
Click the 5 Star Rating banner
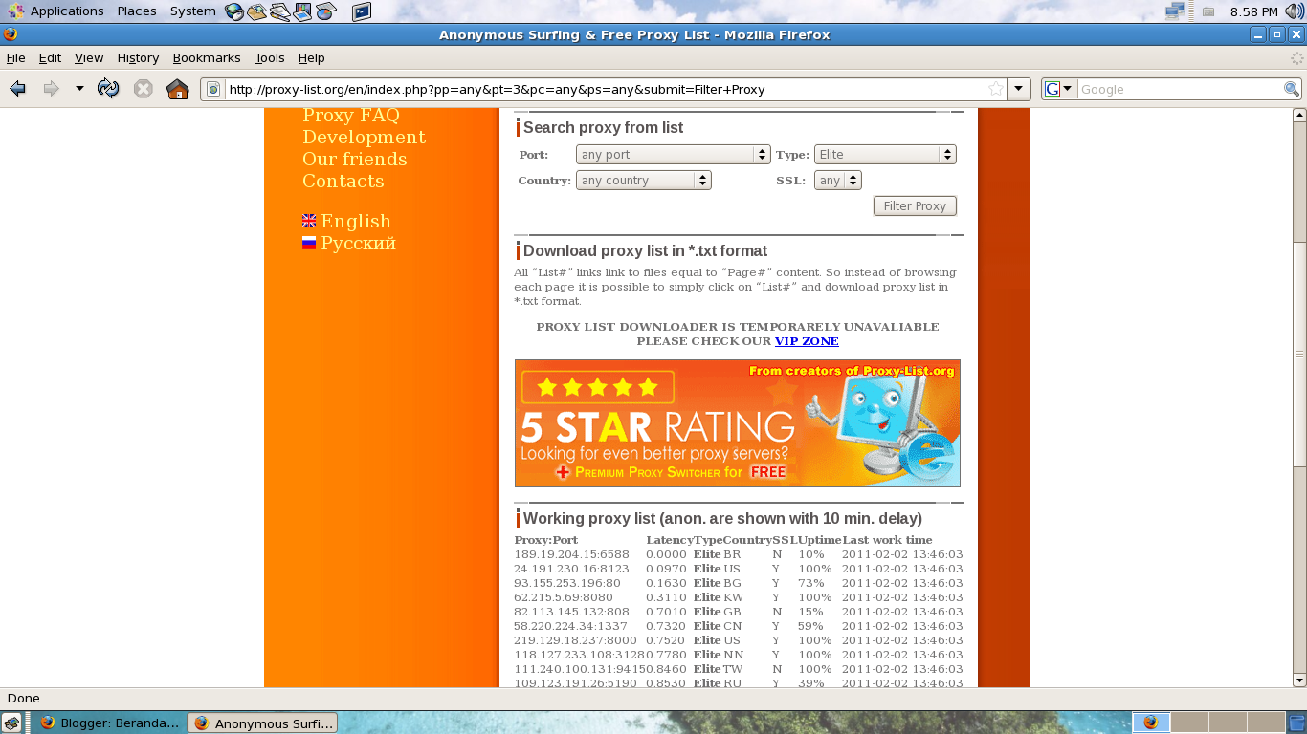click(737, 423)
